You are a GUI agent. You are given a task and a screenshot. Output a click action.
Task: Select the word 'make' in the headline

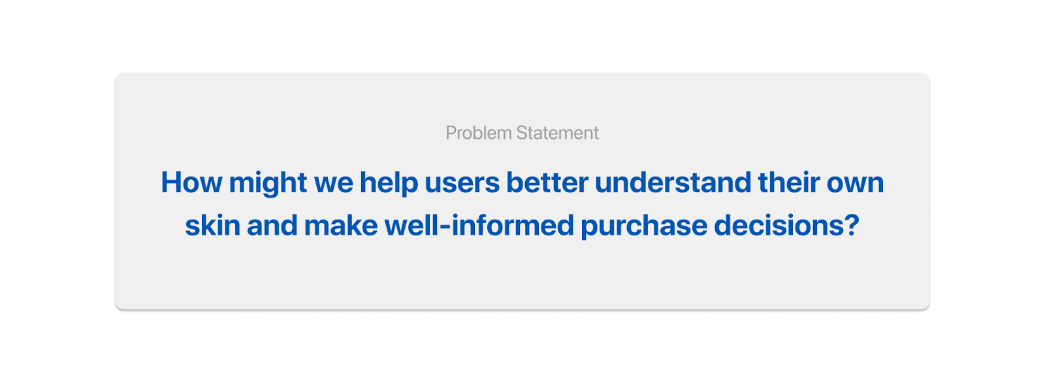point(341,226)
